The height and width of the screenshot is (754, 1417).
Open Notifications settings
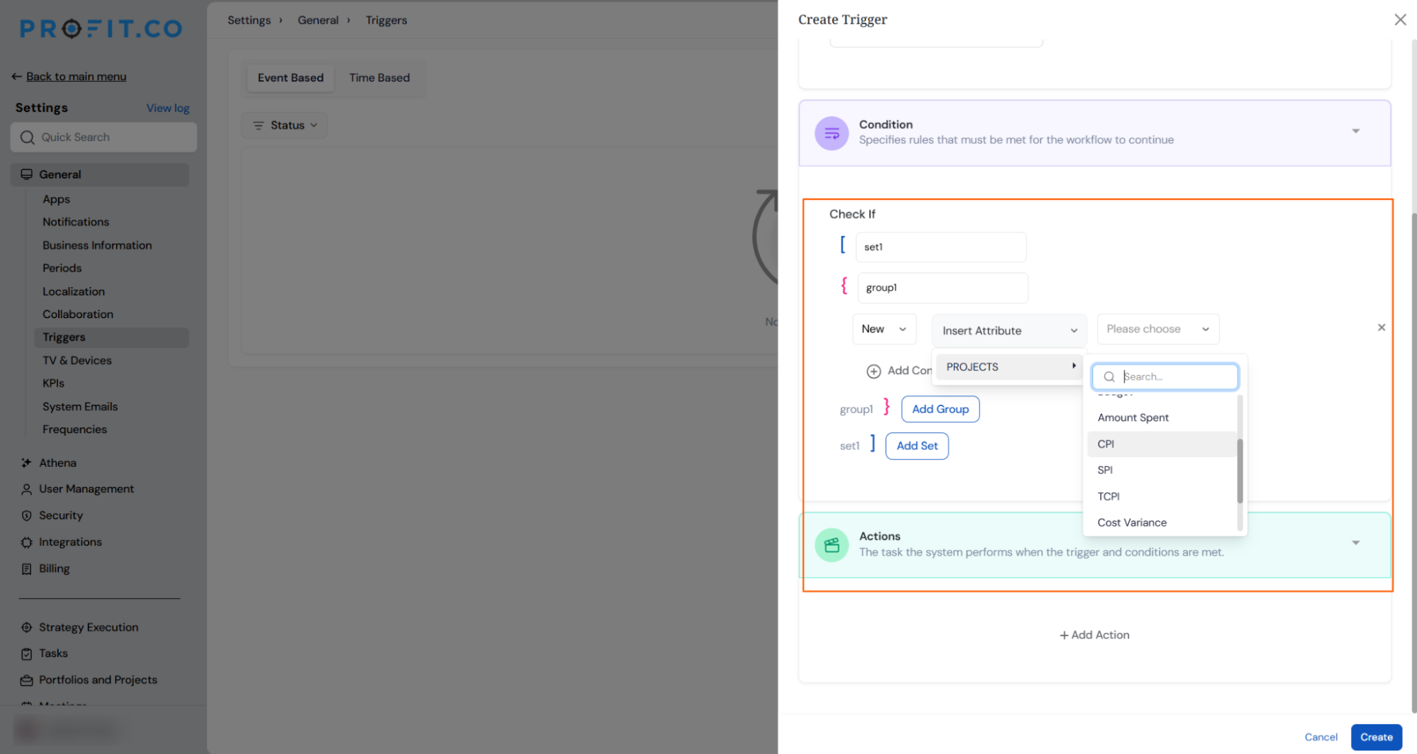coord(76,223)
